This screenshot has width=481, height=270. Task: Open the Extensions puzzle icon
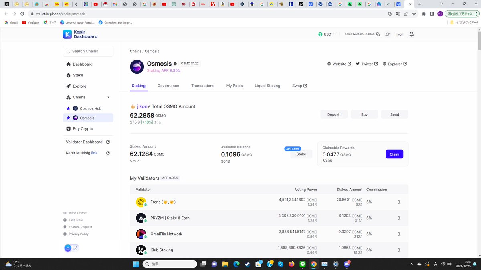click(424, 14)
